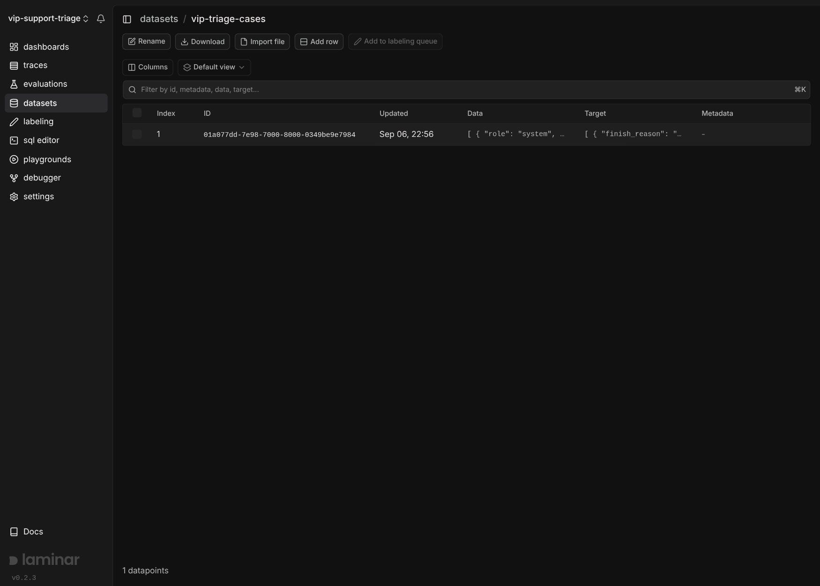Click the ID 01a077dd-7e98-7000-8000-0349be9e7984
This screenshot has width=820, height=586.
(279, 135)
